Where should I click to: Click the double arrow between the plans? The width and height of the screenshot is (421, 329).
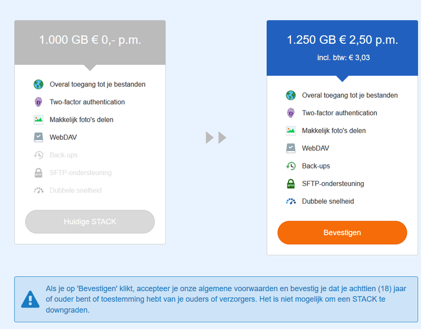click(216, 138)
